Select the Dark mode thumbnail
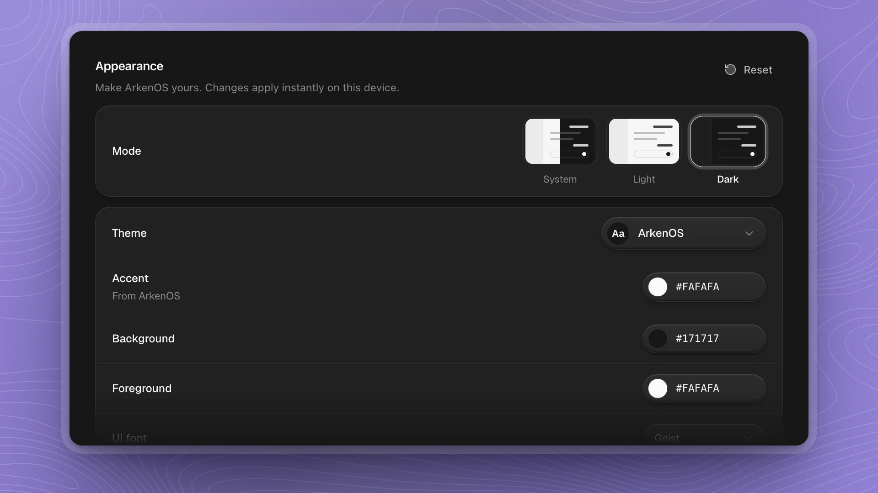This screenshot has width=878, height=493. (728, 141)
